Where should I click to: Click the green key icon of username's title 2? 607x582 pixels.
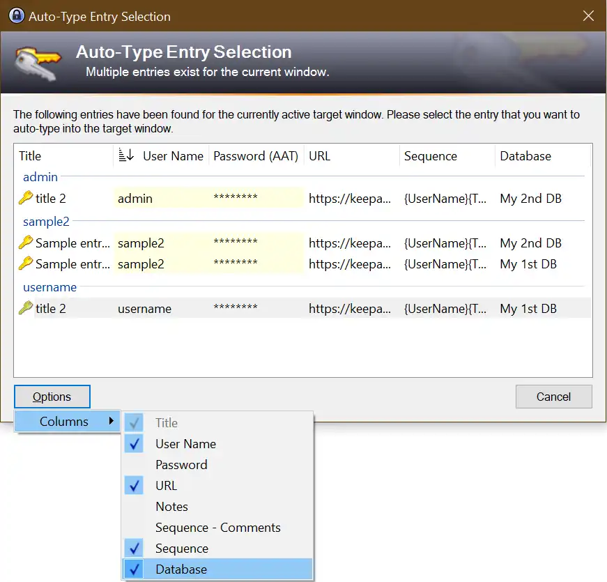(x=26, y=308)
